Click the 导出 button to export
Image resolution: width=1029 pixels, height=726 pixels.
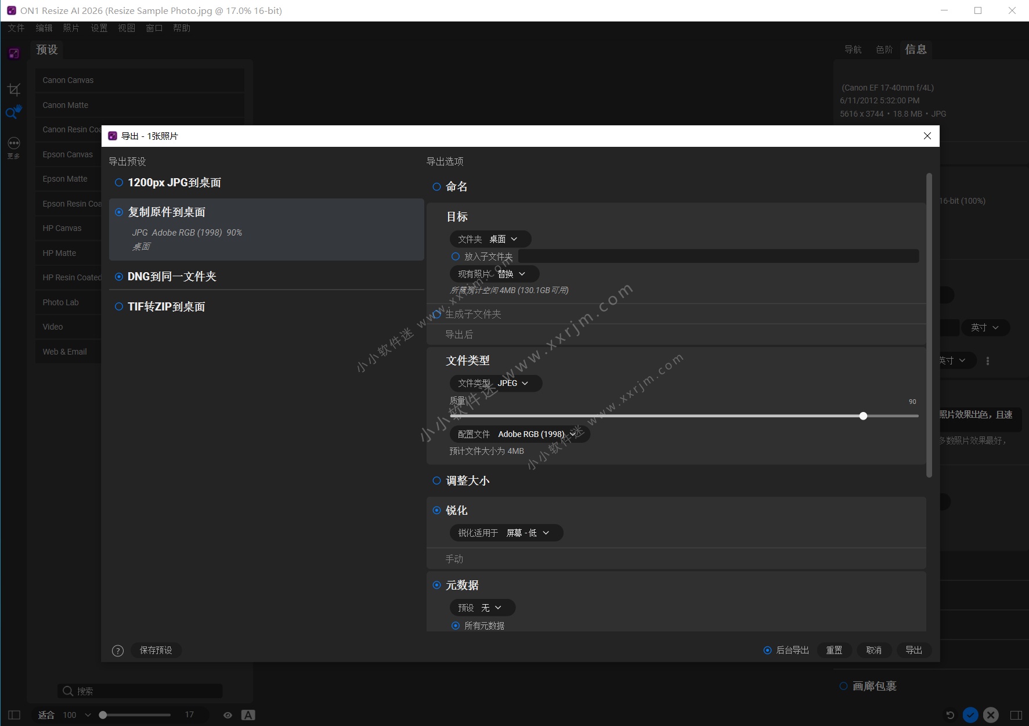click(x=914, y=650)
